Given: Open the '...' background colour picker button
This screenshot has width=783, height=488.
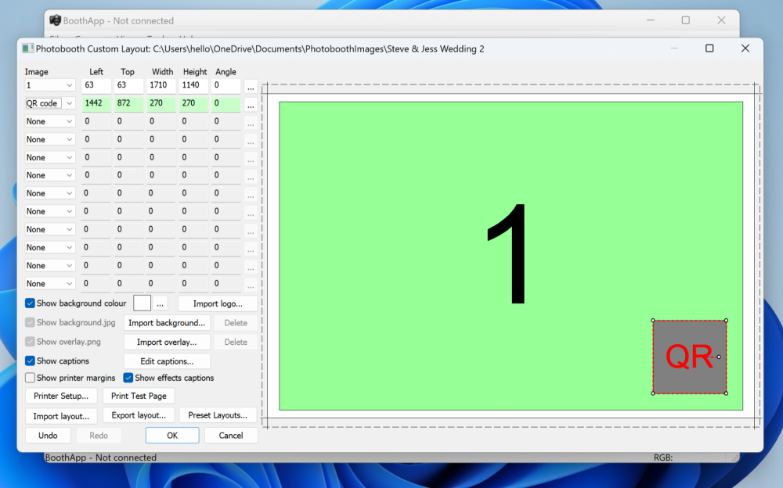Looking at the screenshot, I should (x=160, y=303).
